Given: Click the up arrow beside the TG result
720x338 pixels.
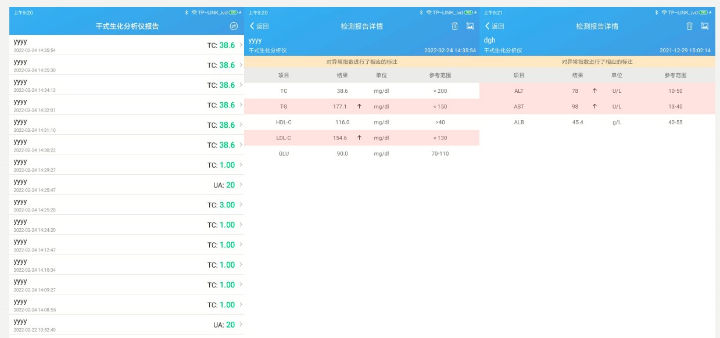Looking at the screenshot, I should coord(359,106).
